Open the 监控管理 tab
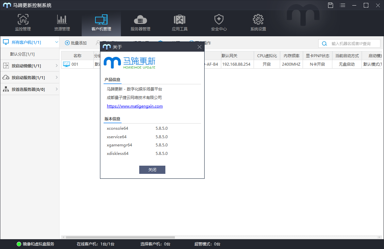 pos(23,23)
